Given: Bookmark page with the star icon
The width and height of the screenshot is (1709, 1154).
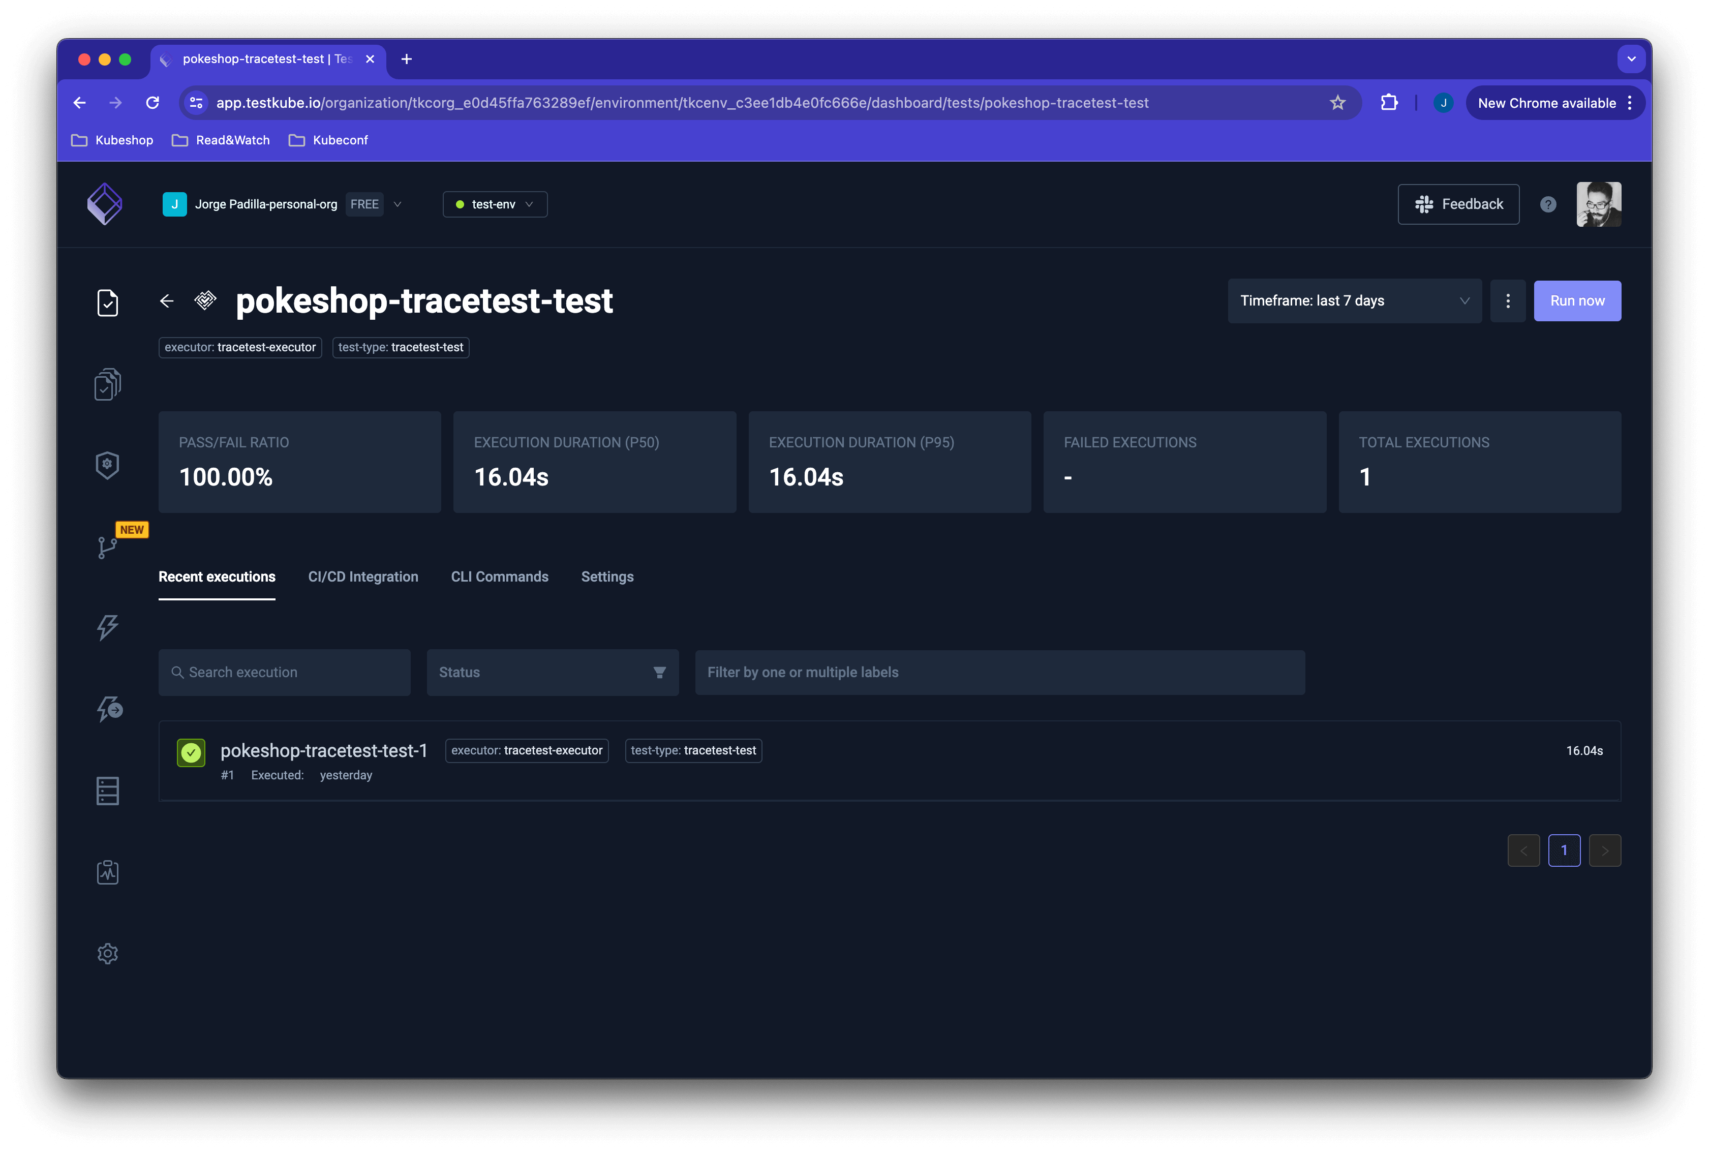Looking at the screenshot, I should (1337, 103).
